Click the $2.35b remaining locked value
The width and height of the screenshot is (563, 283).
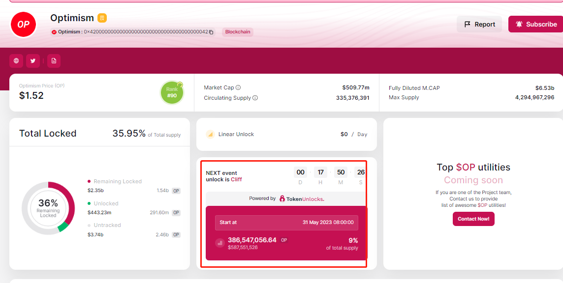95,191
